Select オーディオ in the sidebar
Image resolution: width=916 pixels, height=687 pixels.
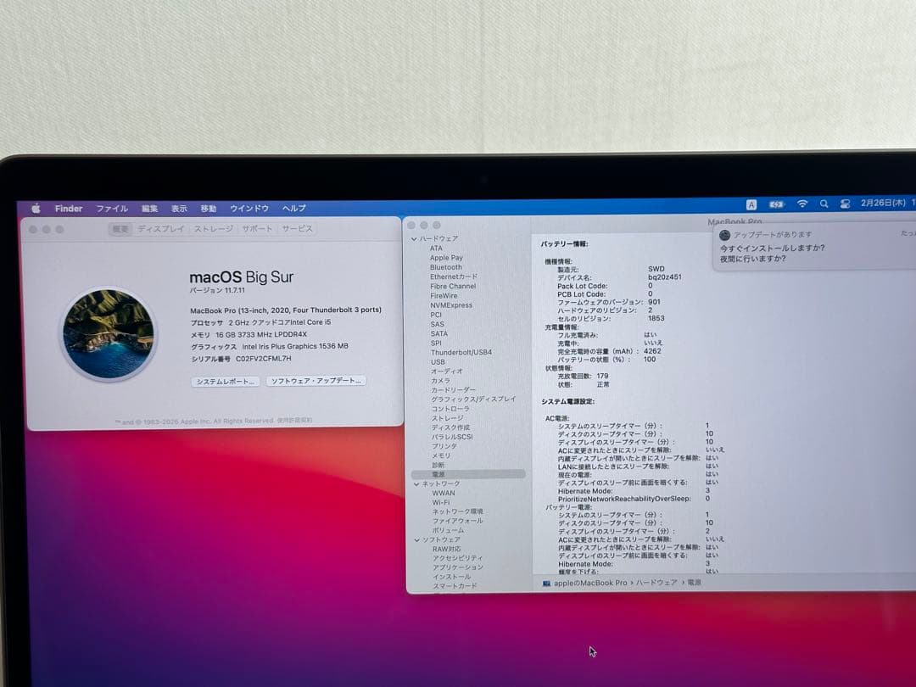point(446,371)
